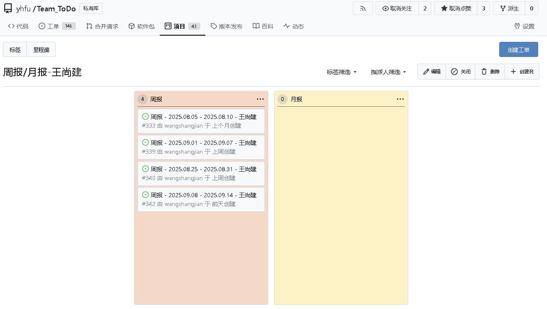Viewport: 547px width, 309px height.
Task: Click the 月报 column issue count badge
Action: (283, 99)
